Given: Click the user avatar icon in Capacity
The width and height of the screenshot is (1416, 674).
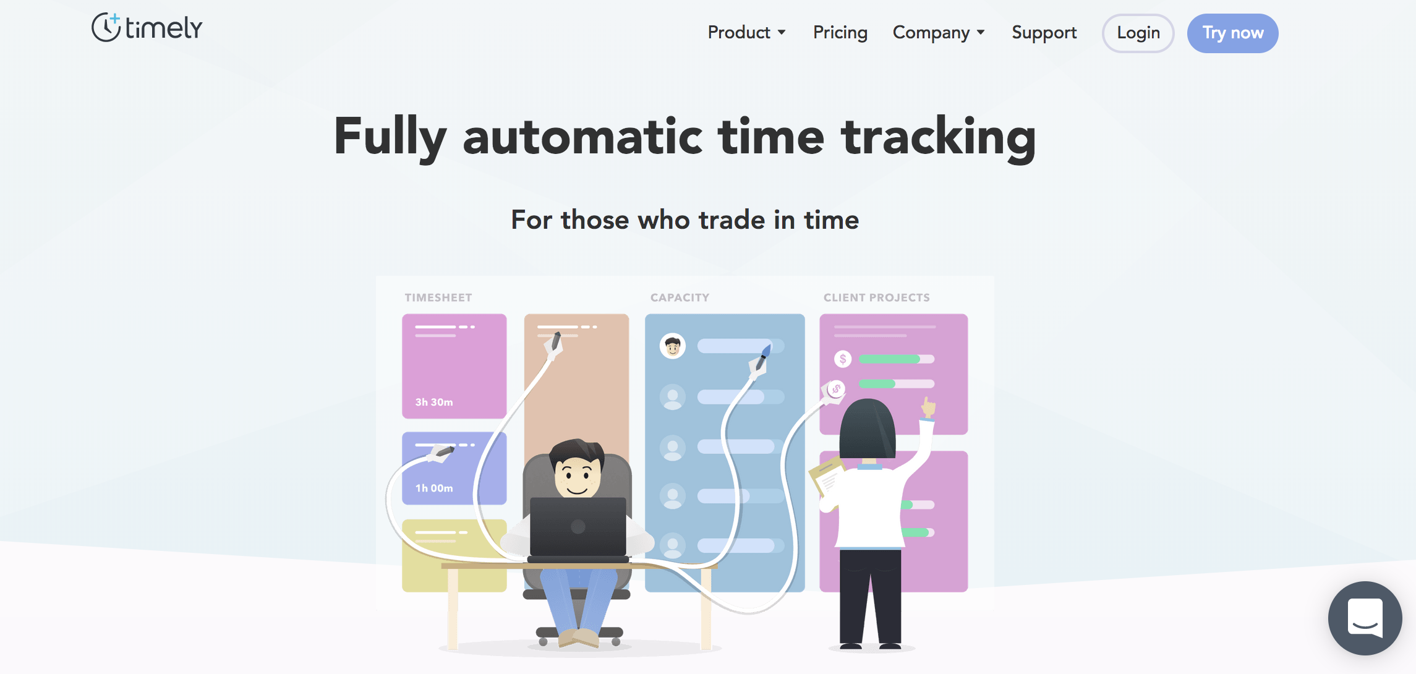Looking at the screenshot, I should click(x=672, y=345).
